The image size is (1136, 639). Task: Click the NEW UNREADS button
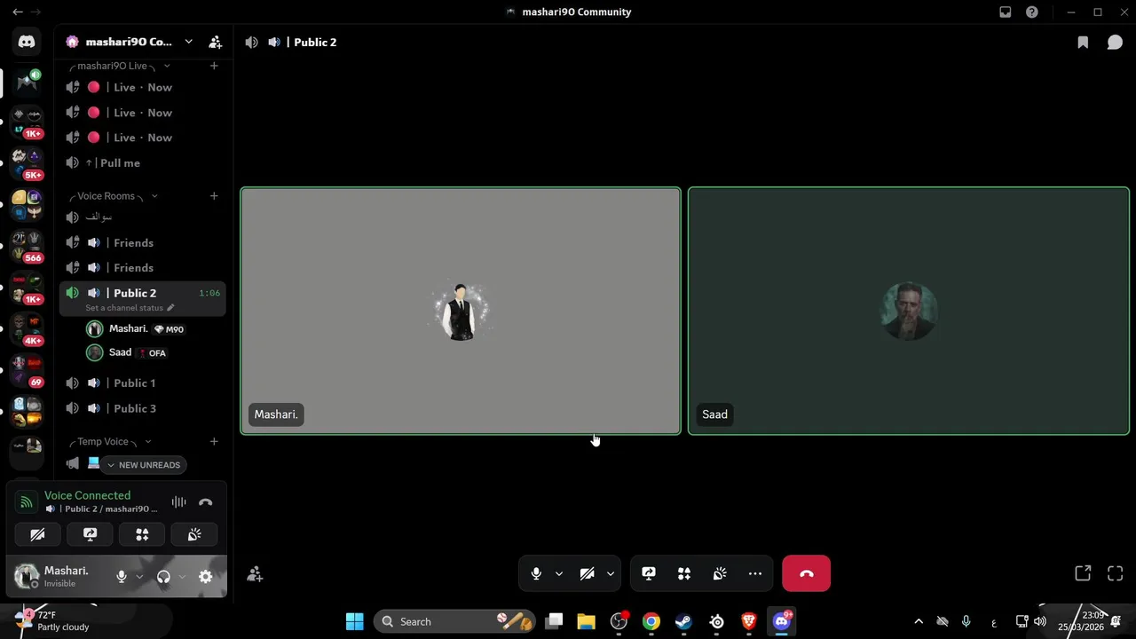point(144,465)
